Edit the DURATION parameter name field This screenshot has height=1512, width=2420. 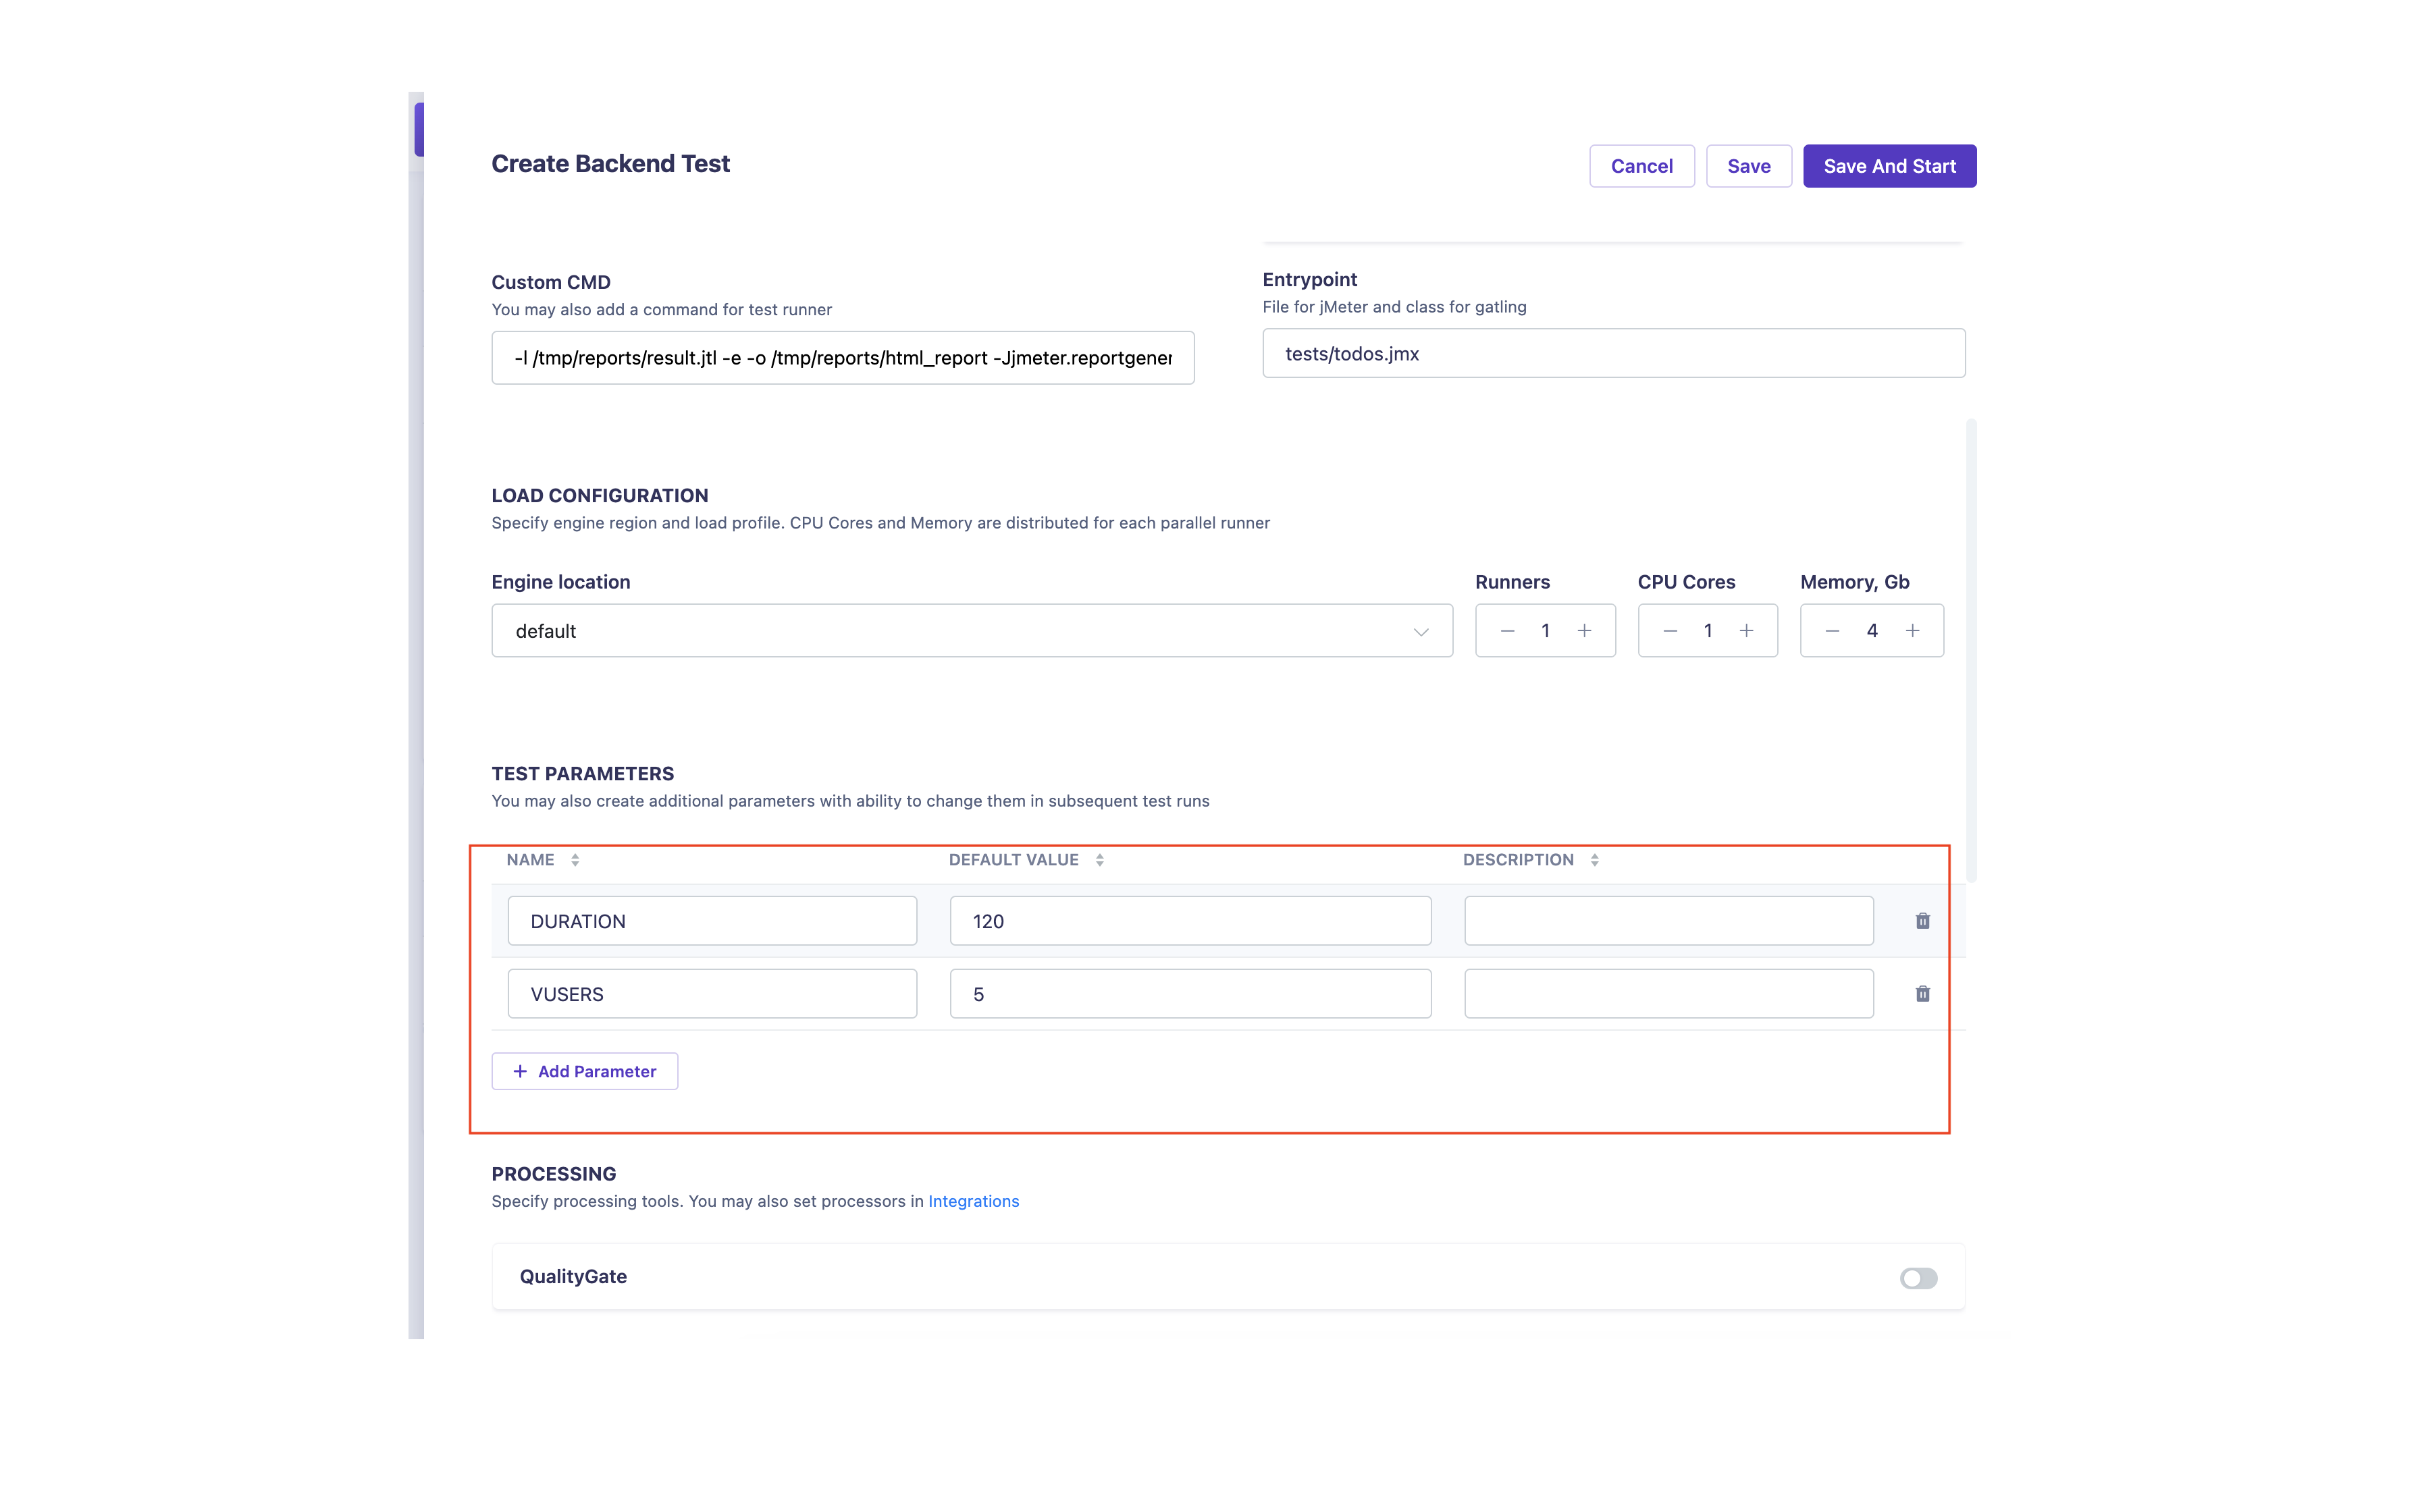pos(712,921)
